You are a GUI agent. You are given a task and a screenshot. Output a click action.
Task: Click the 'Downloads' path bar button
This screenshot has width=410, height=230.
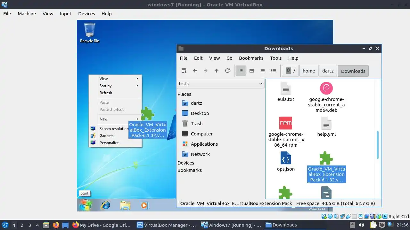coord(353,71)
